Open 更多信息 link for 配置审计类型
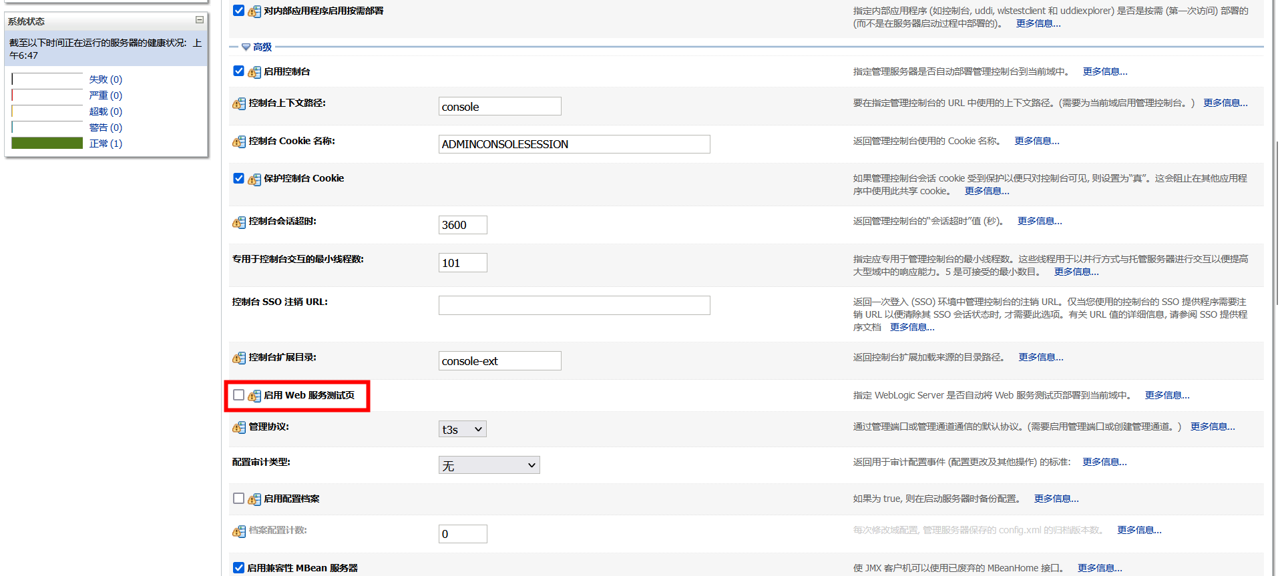Viewport: 1280px width, 576px height. click(x=1104, y=462)
